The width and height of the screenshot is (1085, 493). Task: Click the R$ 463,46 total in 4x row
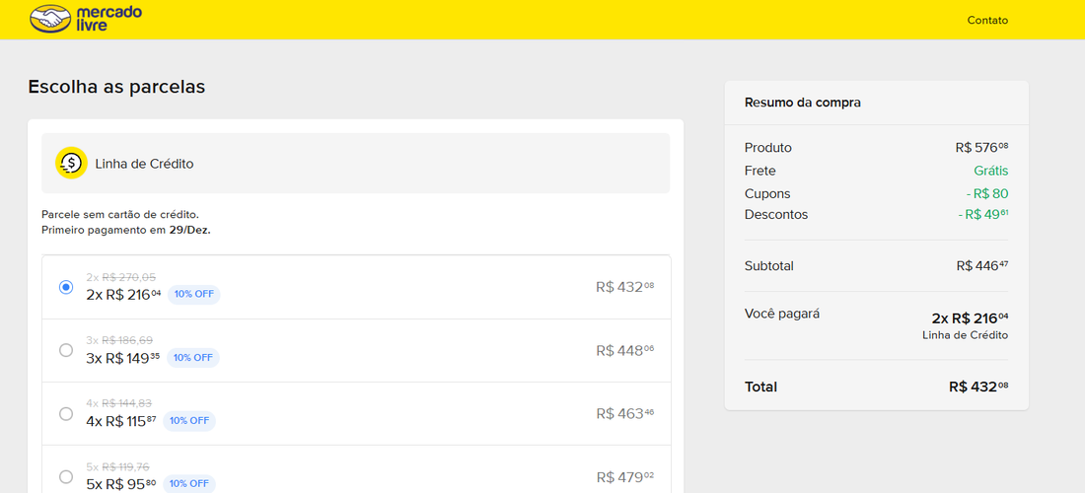pyautogui.click(x=624, y=413)
